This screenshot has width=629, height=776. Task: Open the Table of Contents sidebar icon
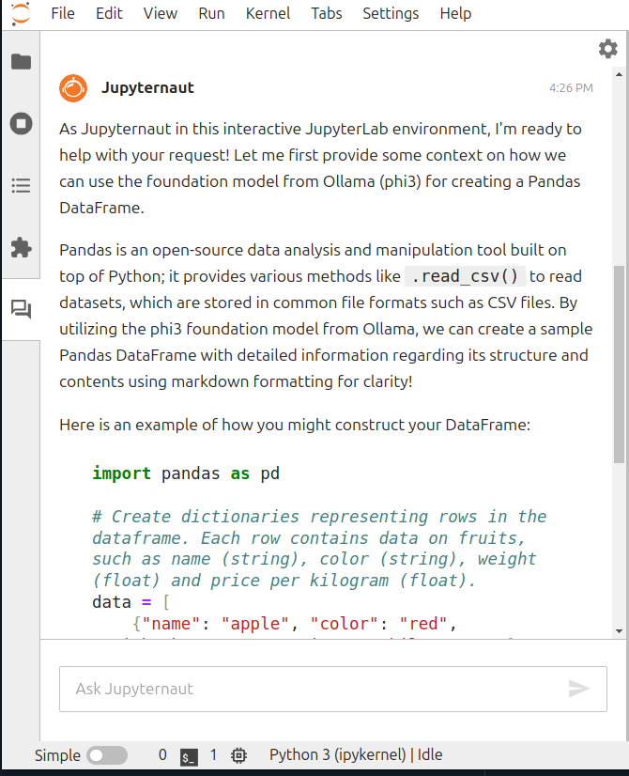pos(22,186)
